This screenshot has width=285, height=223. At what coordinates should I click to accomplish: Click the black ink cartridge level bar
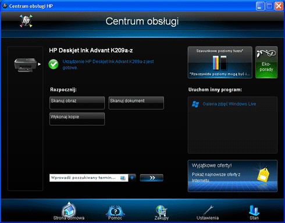[x=223, y=62]
